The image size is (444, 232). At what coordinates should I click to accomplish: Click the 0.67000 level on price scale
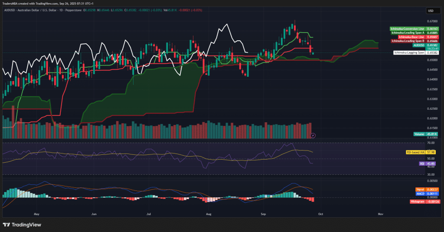431,21
